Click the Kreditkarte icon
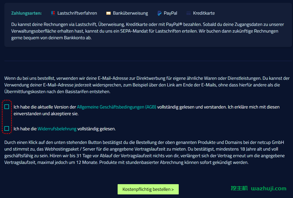The image size is (293, 198). (x=189, y=13)
